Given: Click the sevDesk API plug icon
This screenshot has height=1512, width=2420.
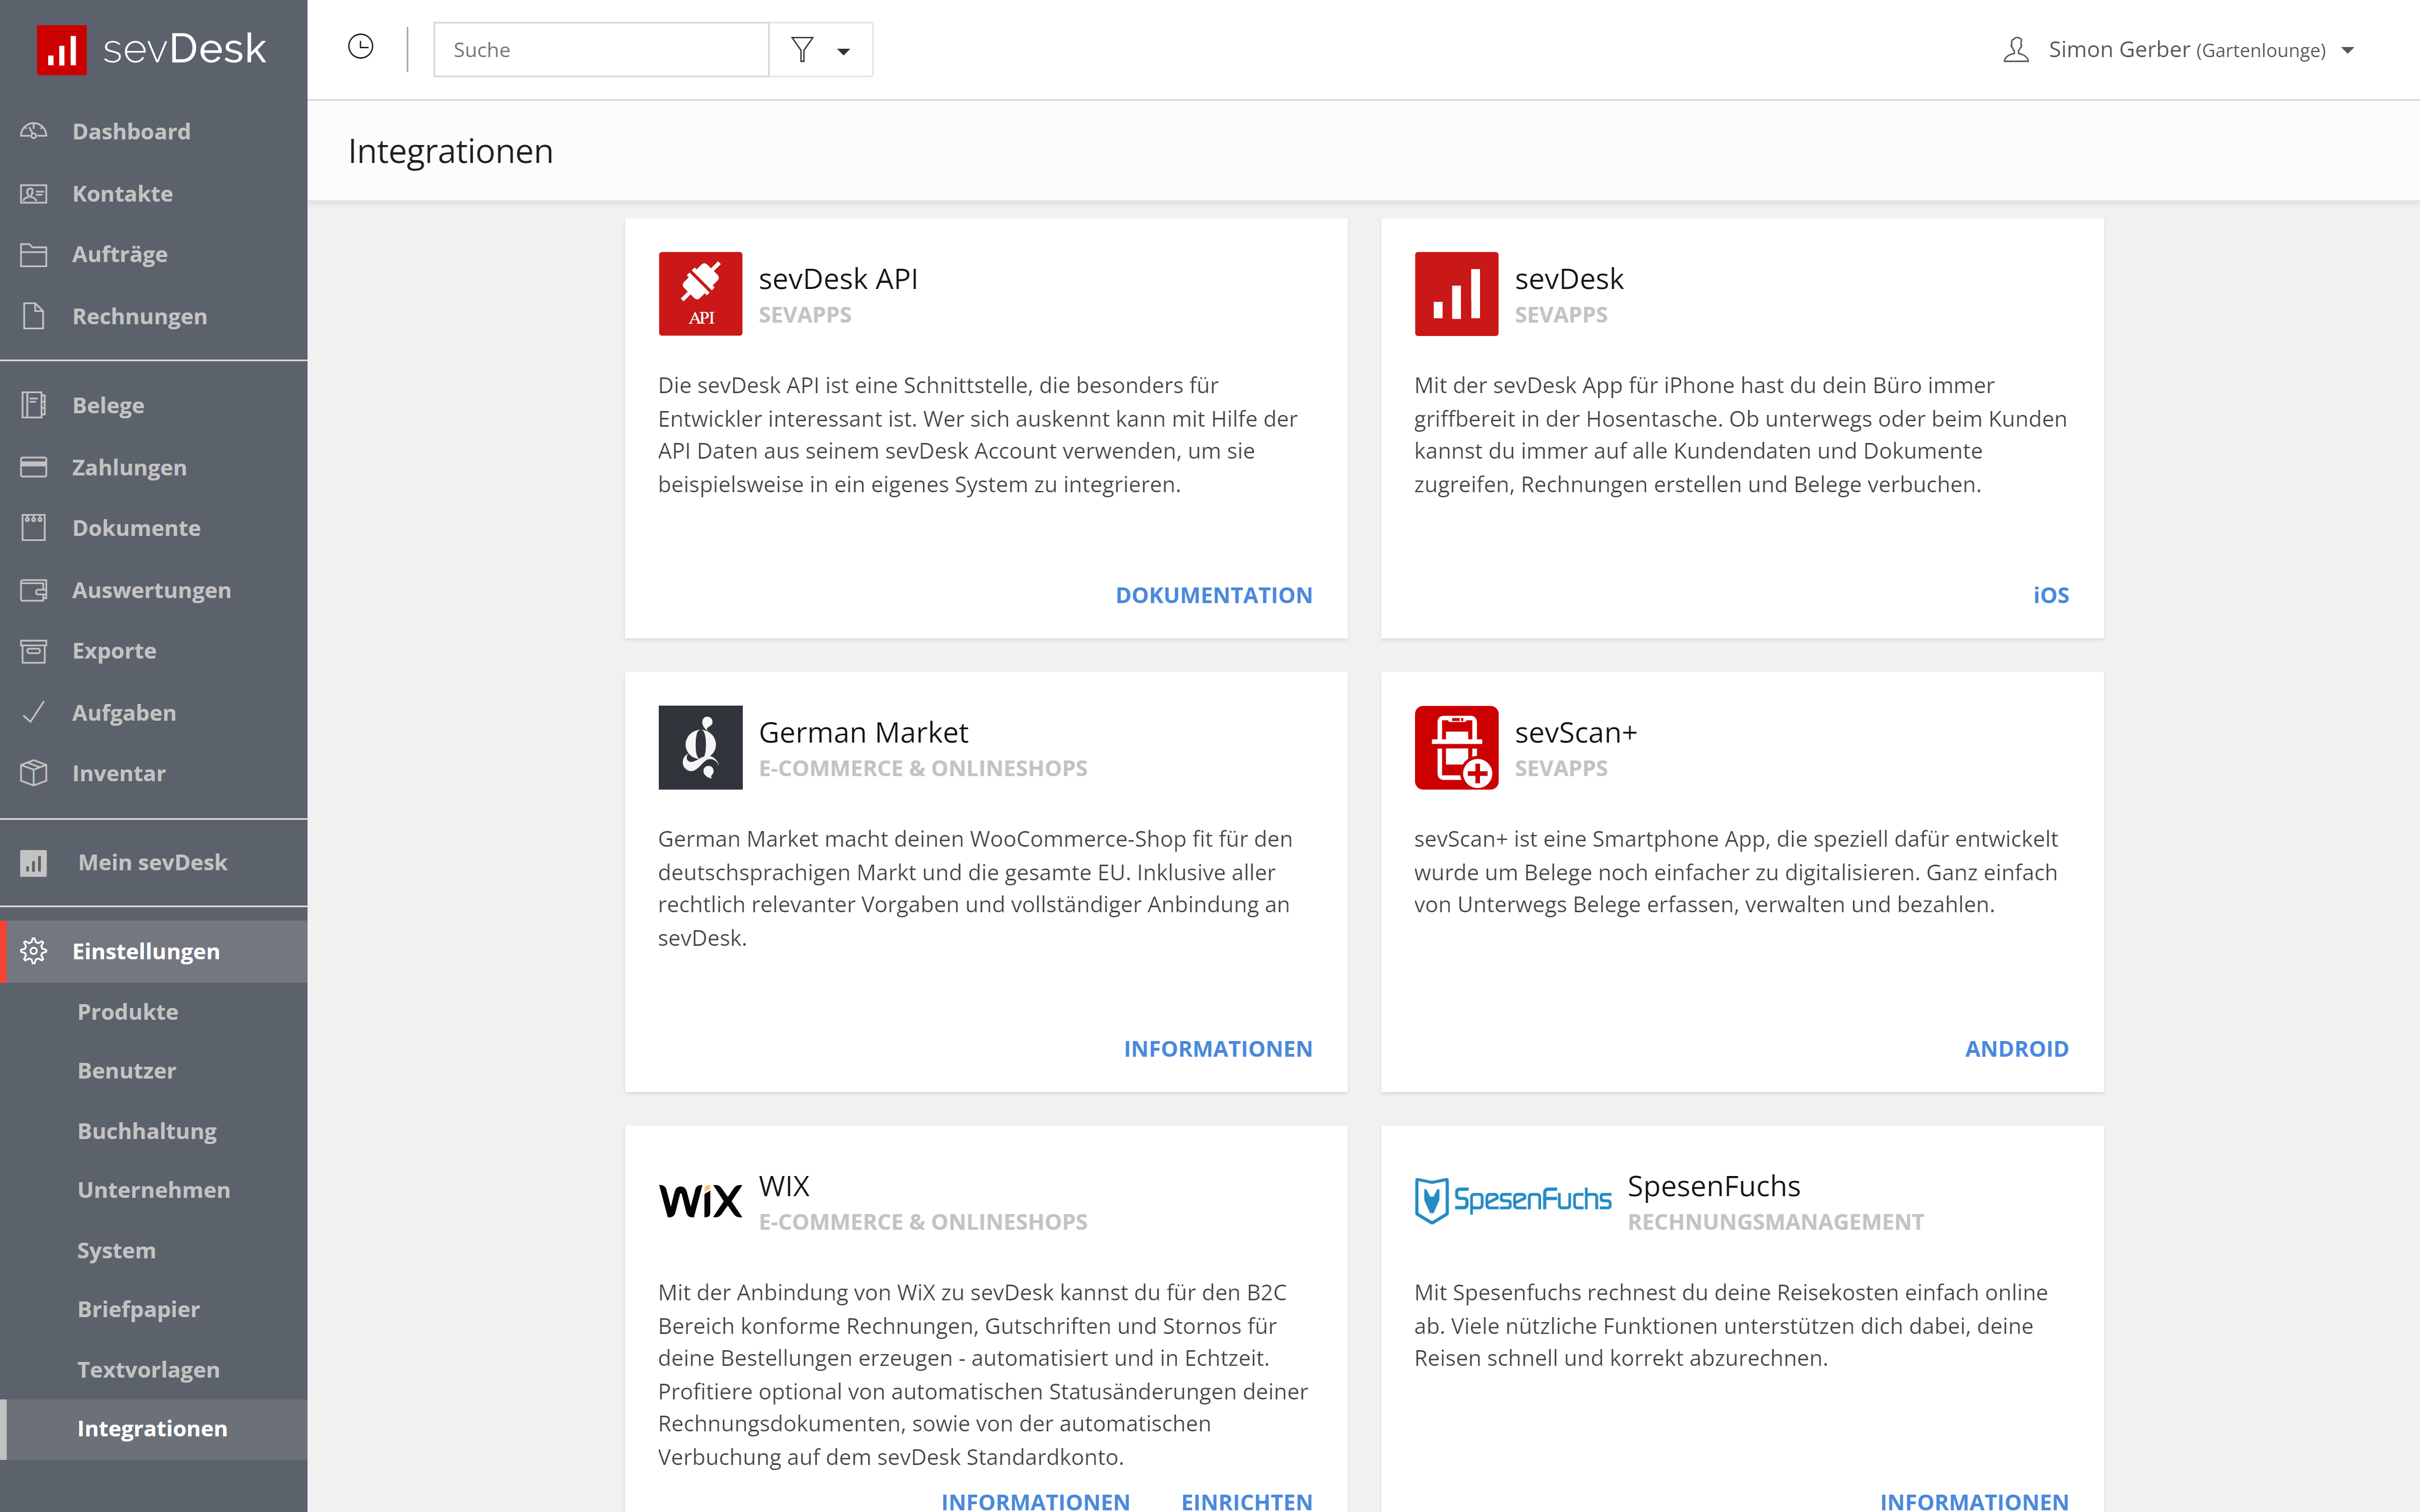Looking at the screenshot, I should 700,293.
